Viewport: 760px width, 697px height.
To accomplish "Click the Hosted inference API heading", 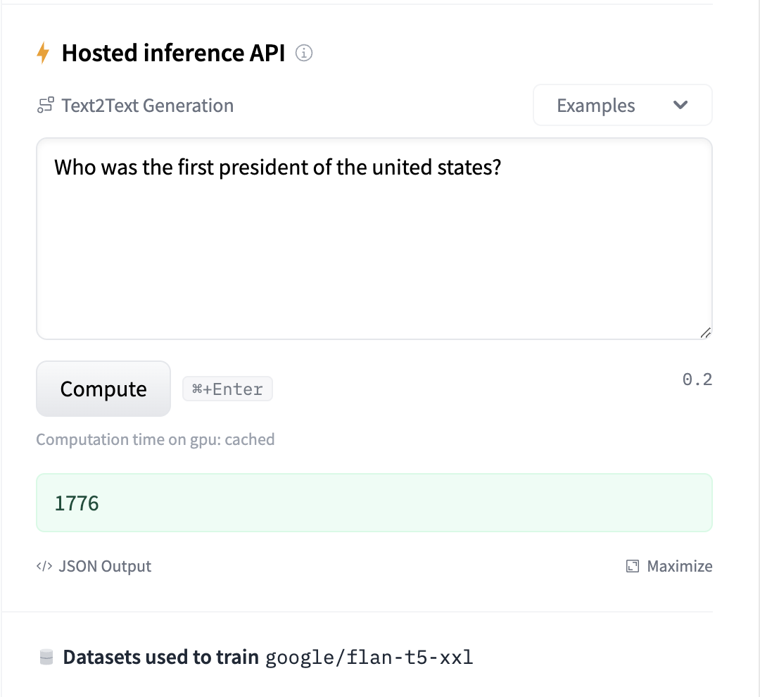I will click(173, 54).
